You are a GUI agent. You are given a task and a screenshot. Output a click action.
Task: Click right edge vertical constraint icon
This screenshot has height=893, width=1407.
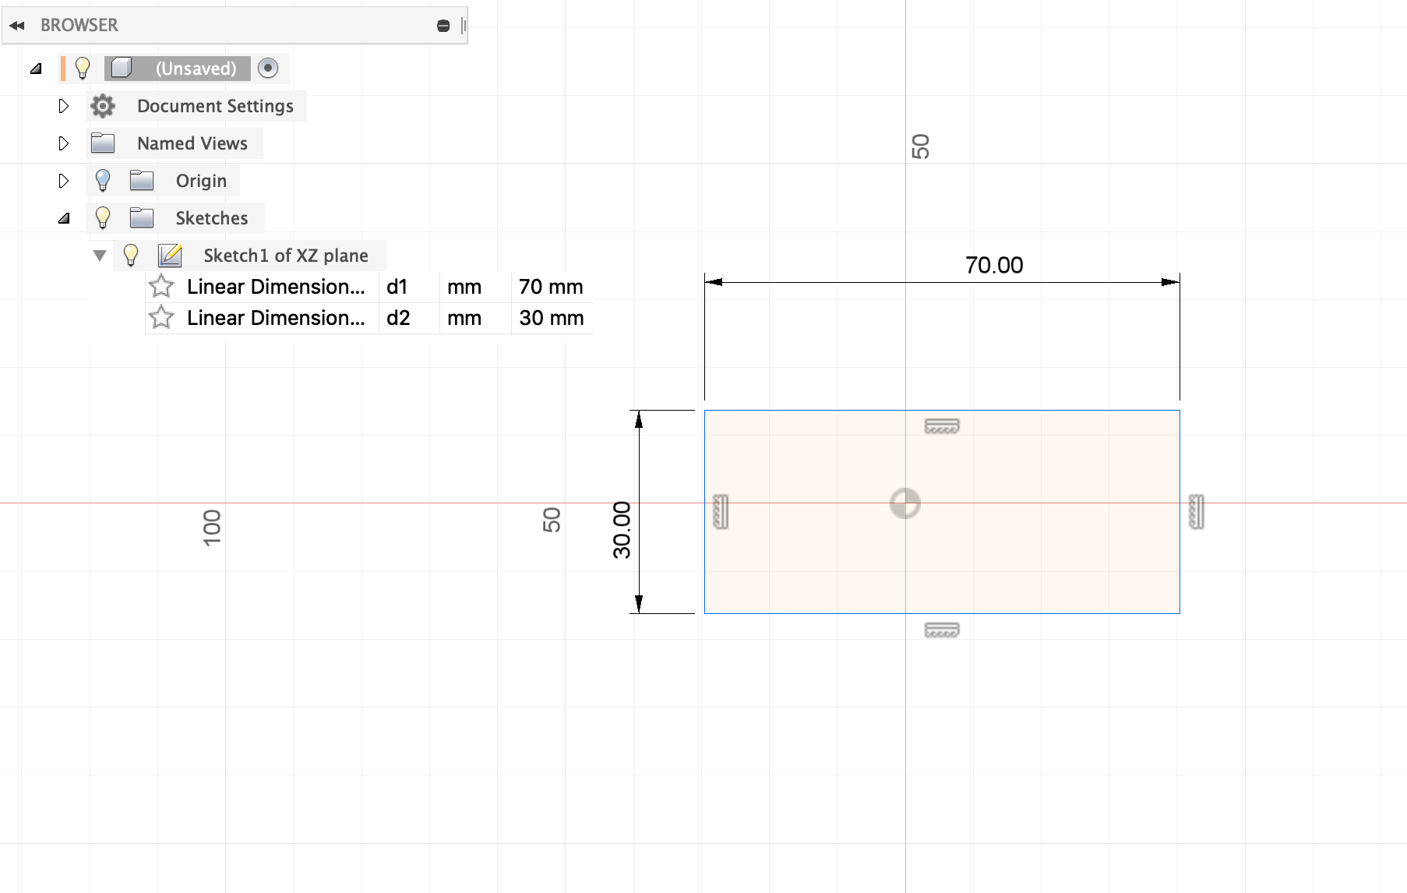(x=1197, y=512)
